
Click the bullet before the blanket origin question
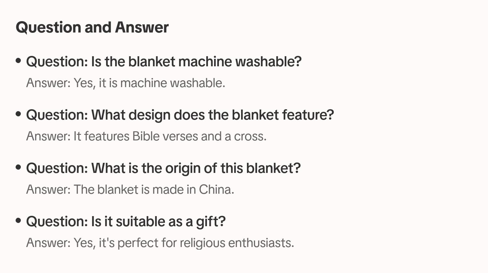coord(19,167)
